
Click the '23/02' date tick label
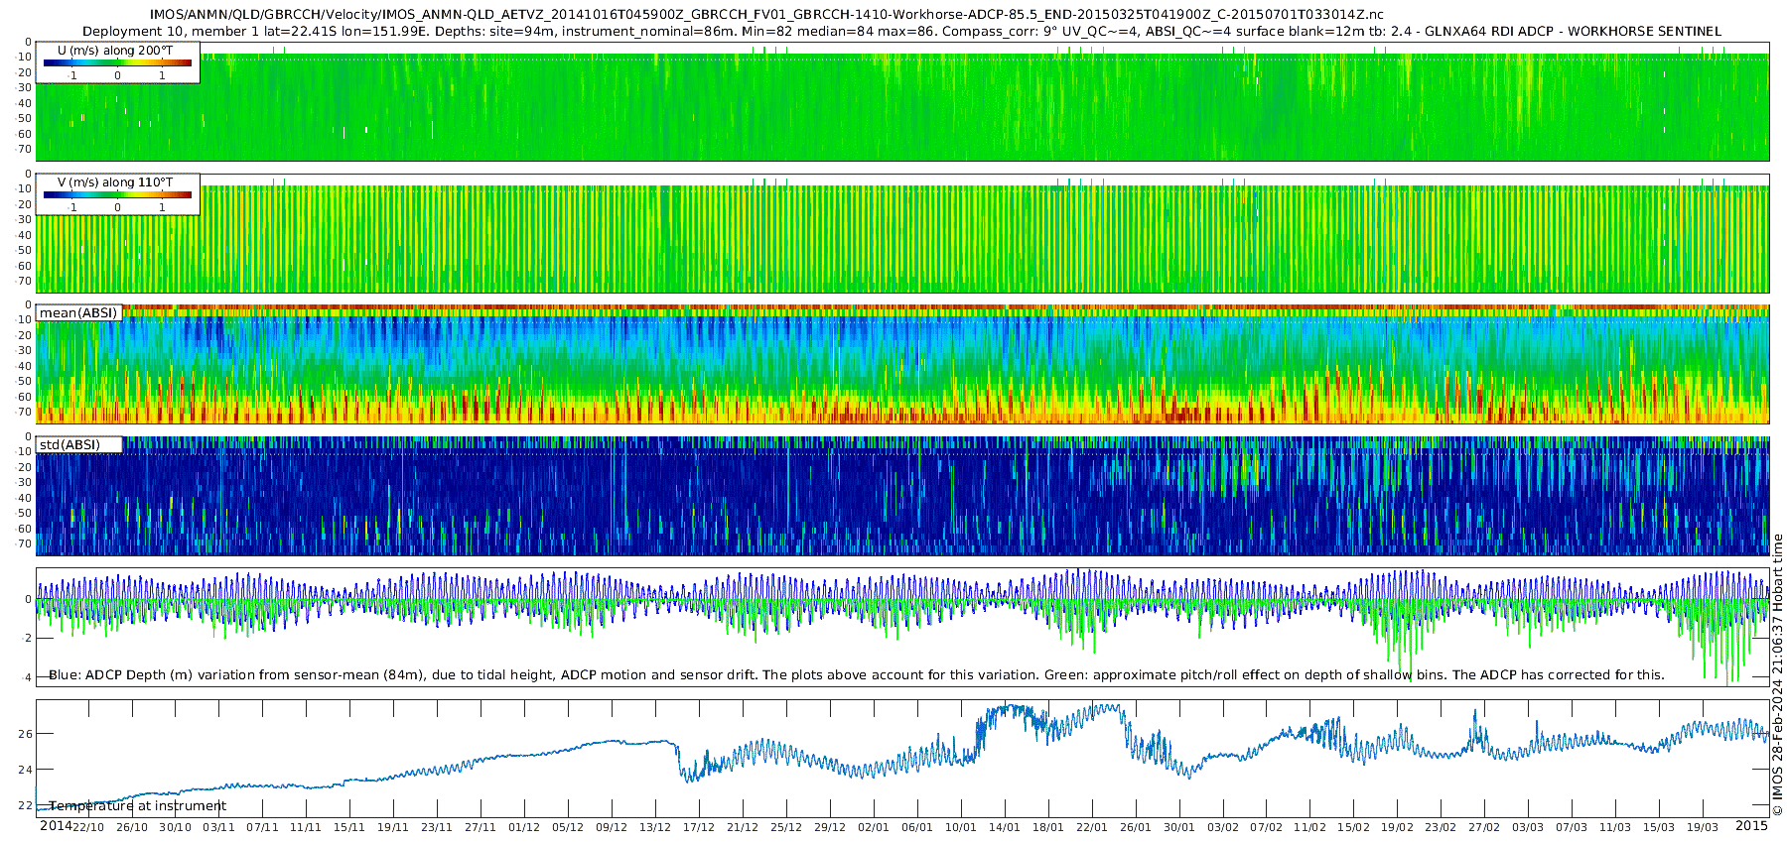point(1442,827)
